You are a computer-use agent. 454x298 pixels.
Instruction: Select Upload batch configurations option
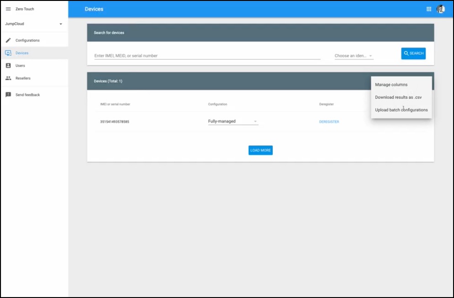pos(401,110)
